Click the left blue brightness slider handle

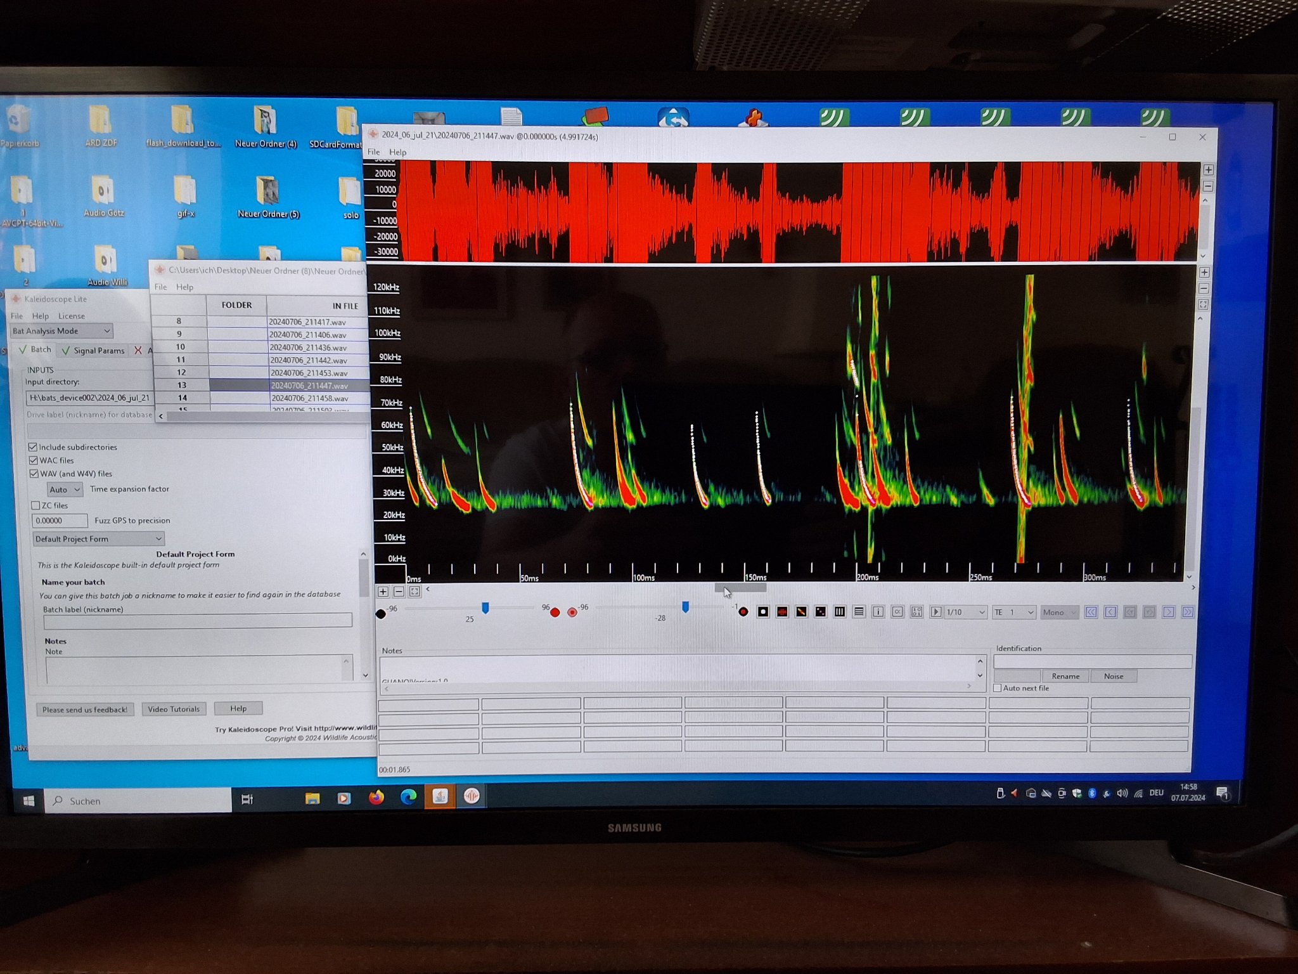coord(485,608)
